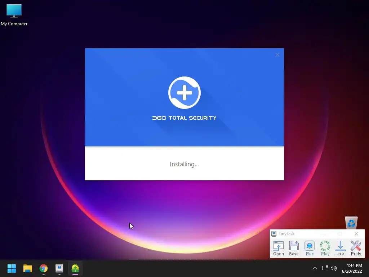Image resolution: width=369 pixels, height=277 pixels.
Task: Minimize the TinyTask window
Action: coord(324,234)
